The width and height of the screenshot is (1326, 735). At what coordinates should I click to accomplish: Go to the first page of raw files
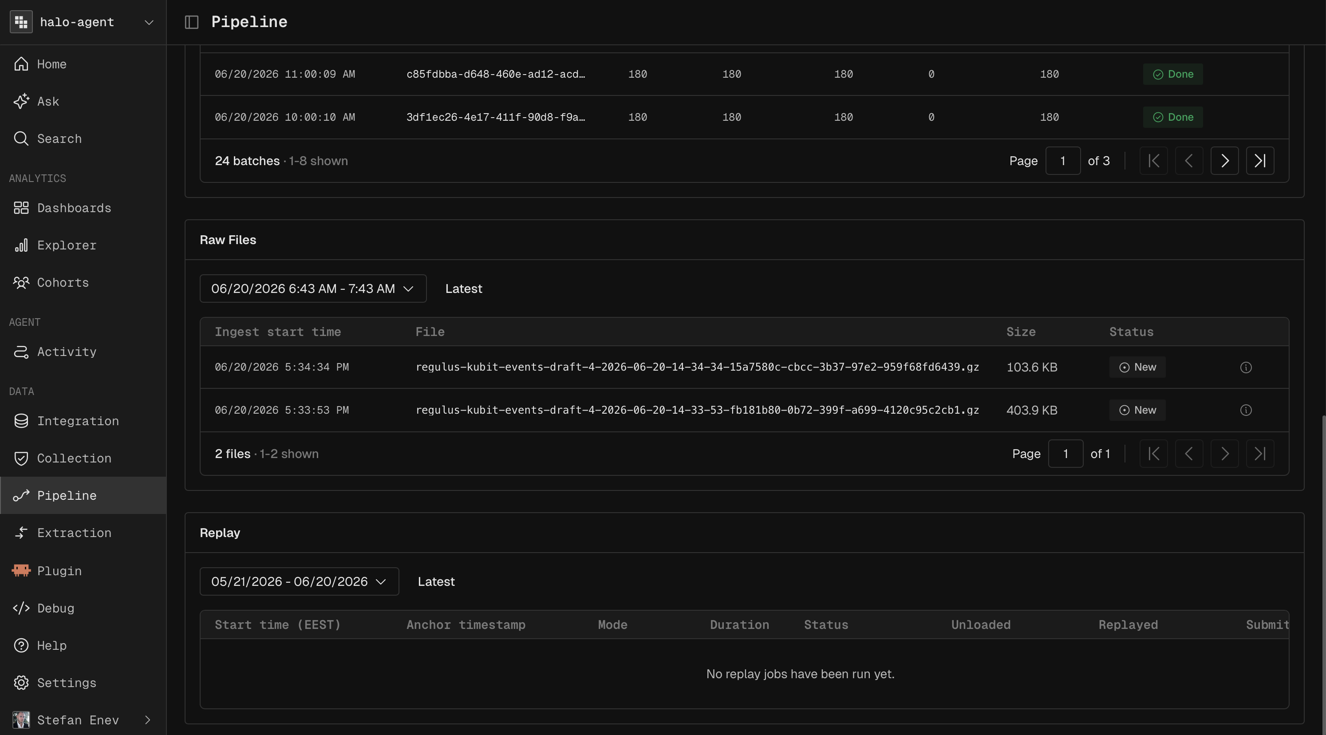(x=1153, y=454)
